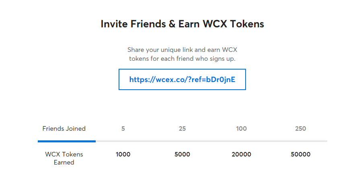Click the referral link https://wcex.co/?ref=bDr0jnE
This screenshot has width=361, height=183.
(182, 80)
